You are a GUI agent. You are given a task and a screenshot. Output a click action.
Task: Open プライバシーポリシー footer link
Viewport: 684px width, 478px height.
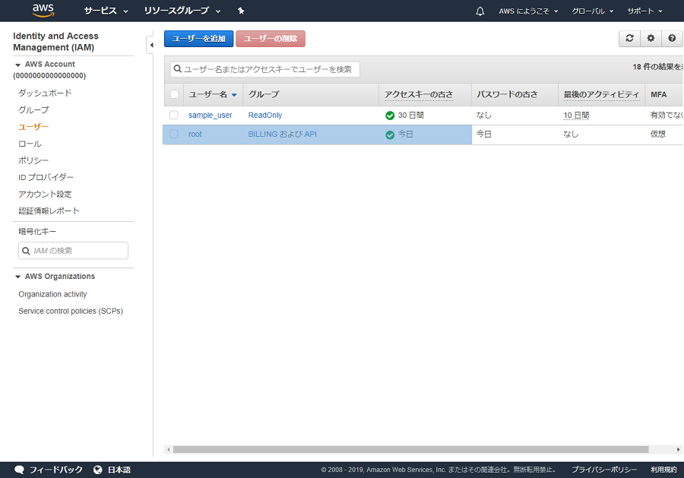click(604, 470)
